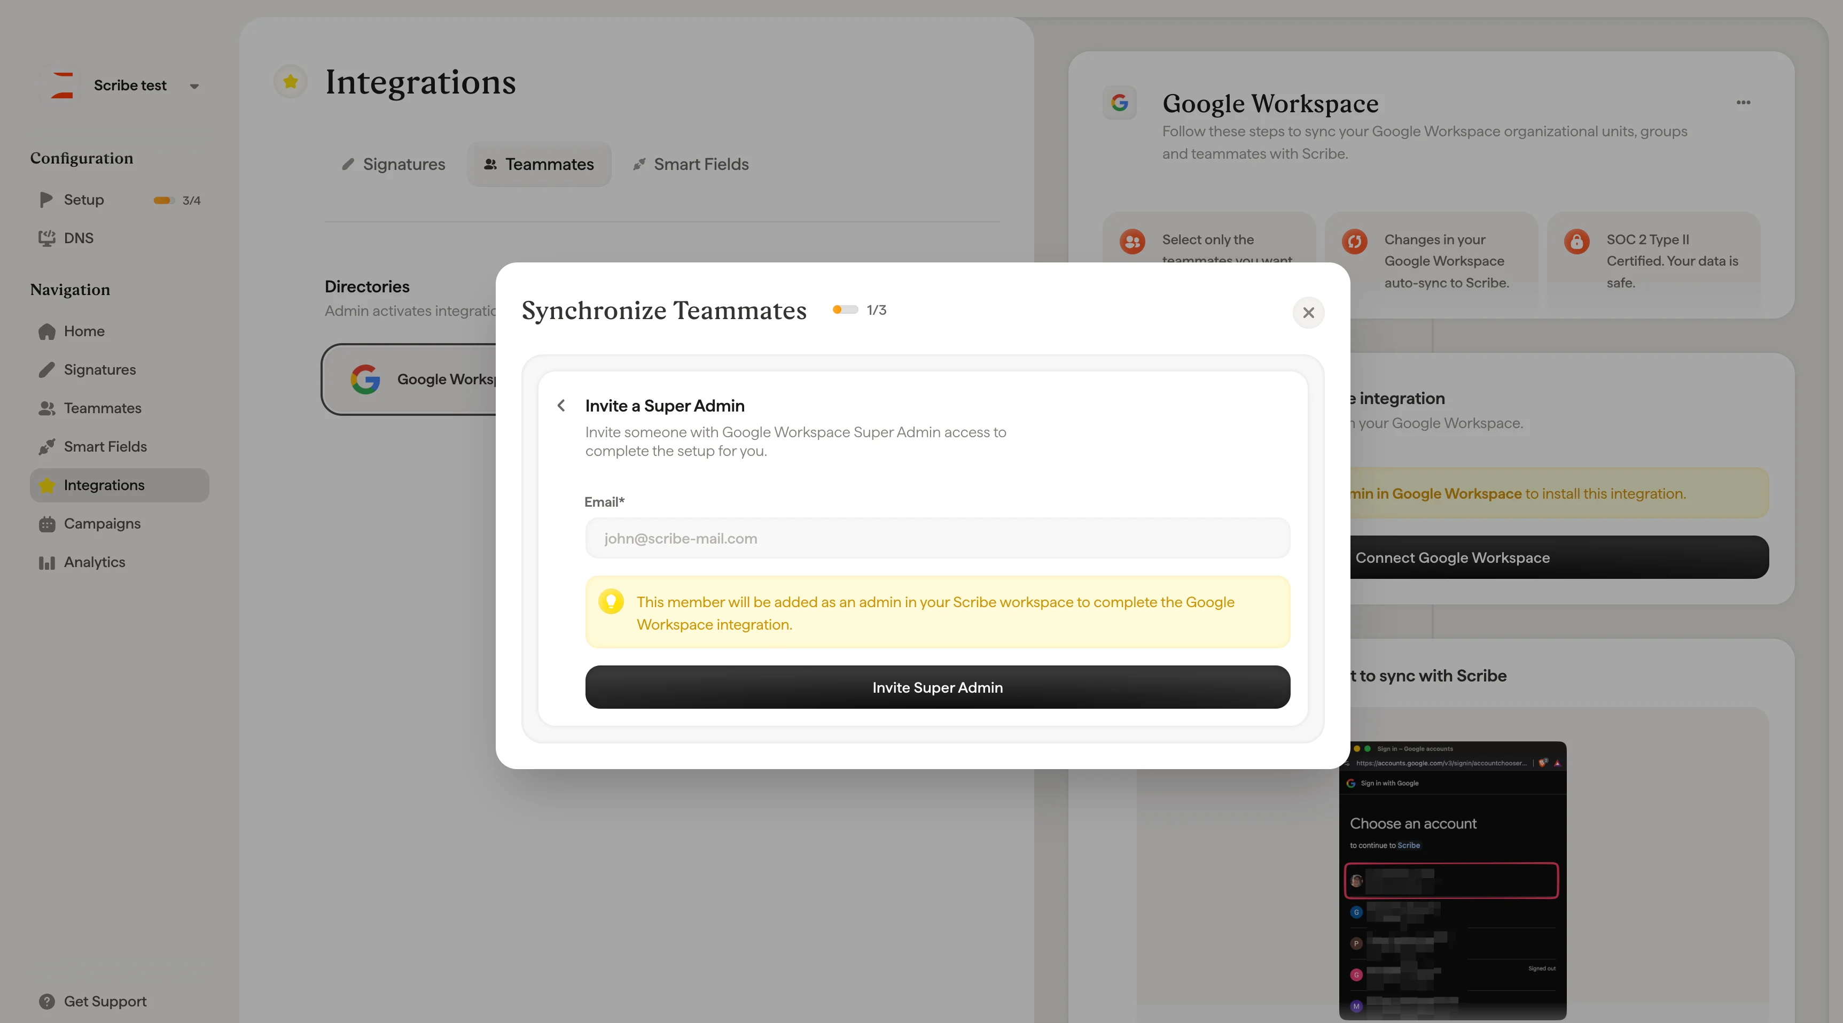
Task: Open the Google Workspace more options menu
Action: (x=1744, y=103)
